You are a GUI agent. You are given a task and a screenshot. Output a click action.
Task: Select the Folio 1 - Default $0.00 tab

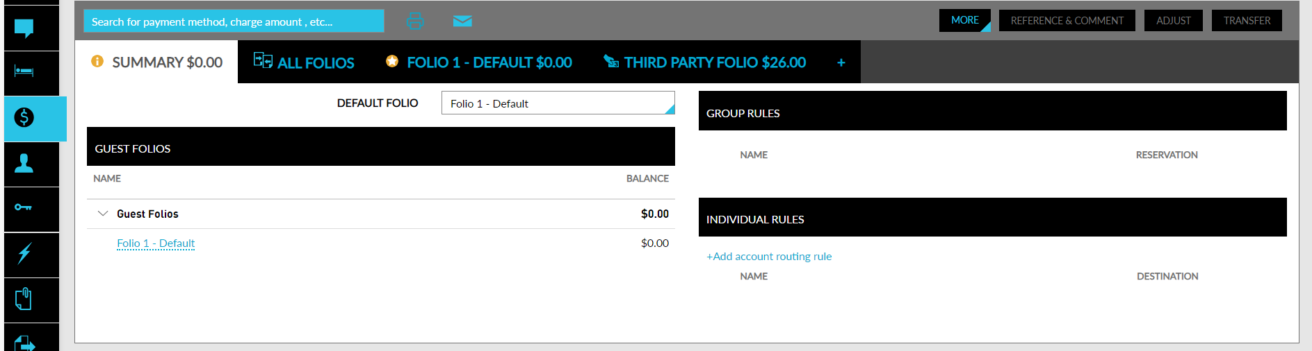pyautogui.click(x=479, y=62)
